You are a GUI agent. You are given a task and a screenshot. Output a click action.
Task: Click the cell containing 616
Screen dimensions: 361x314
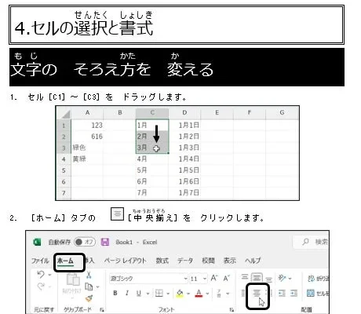pos(87,137)
